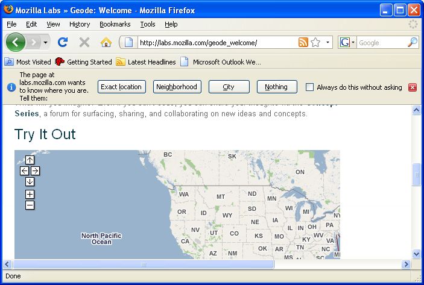This screenshot has height=285, width=424.
Task: Click the WA state label on map
Action: tap(184, 194)
